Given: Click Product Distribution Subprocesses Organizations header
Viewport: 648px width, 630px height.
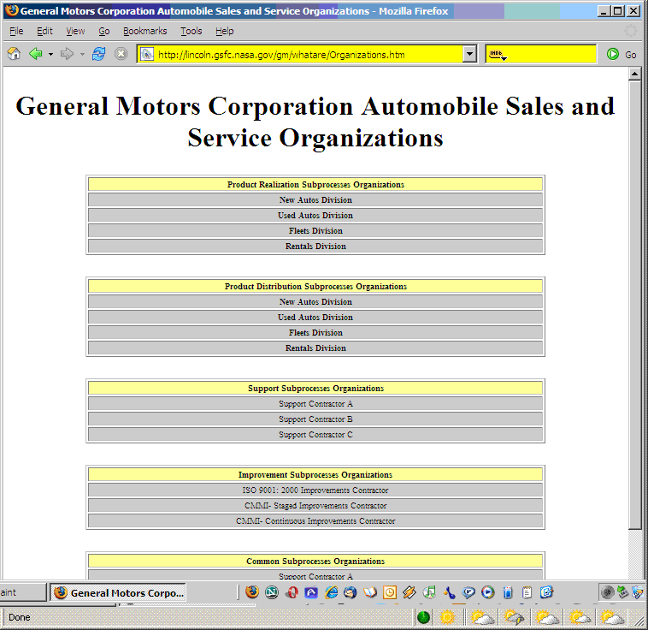Looking at the screenshot, I should tap(315, 286).
